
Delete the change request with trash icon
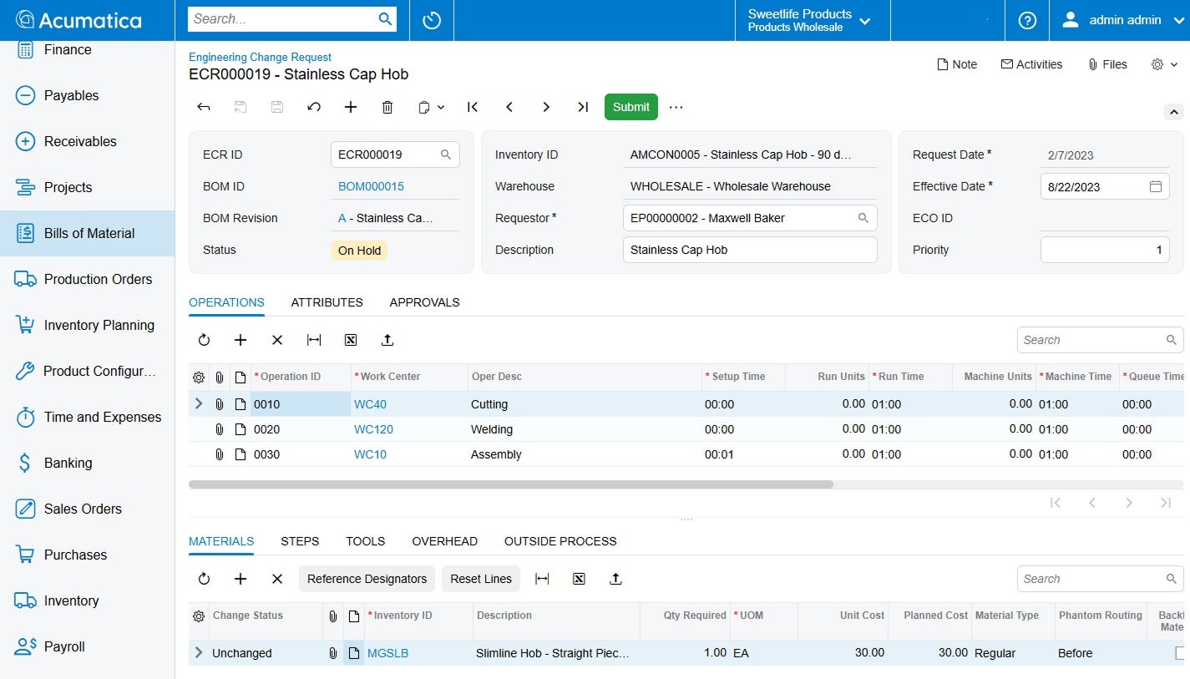click(x=387, y=107)
